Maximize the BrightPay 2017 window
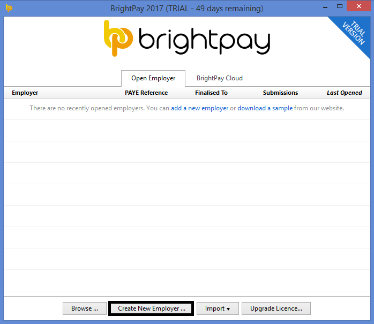The height and width of the screenshot is (324, 374). (x=340, y=6)
